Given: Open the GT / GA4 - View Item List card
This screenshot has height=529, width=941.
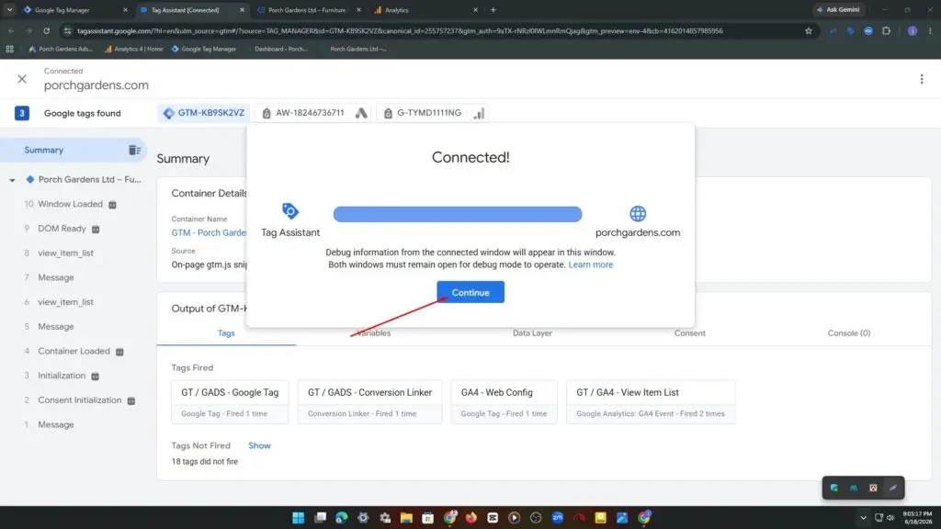Looking at the screenshot, I should point(651,402).
